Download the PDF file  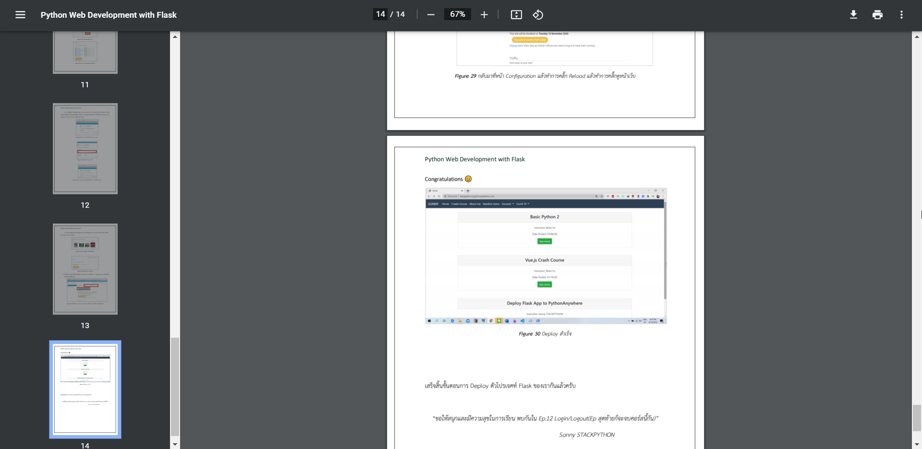click(x=853, y=15)
